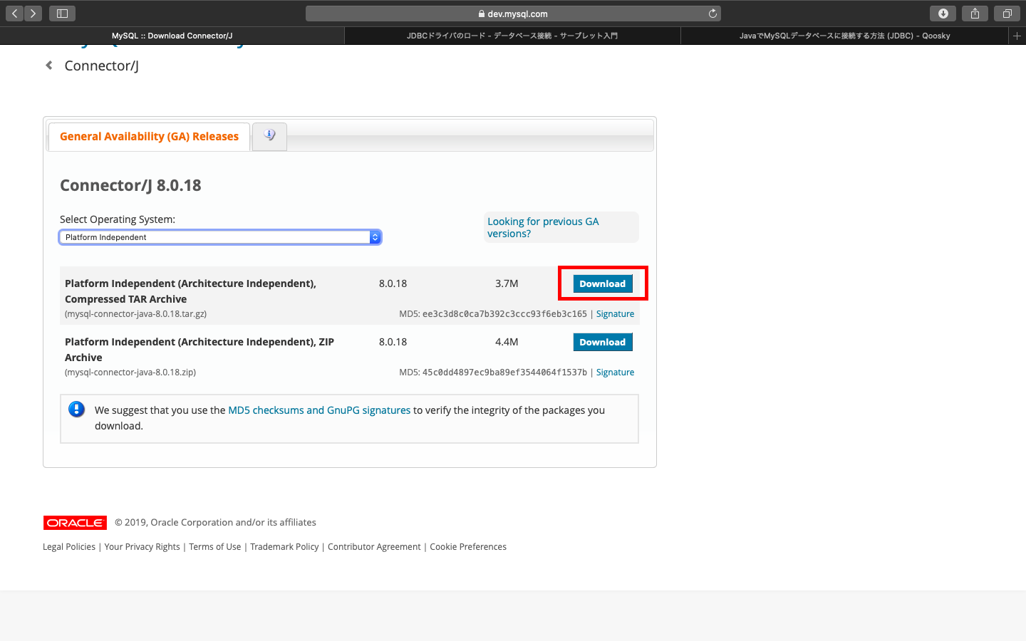The width and height of the screenshot is (1026, 641).
Task: Open Cookie Preferences footer link
Action: [x=468, y=547]
